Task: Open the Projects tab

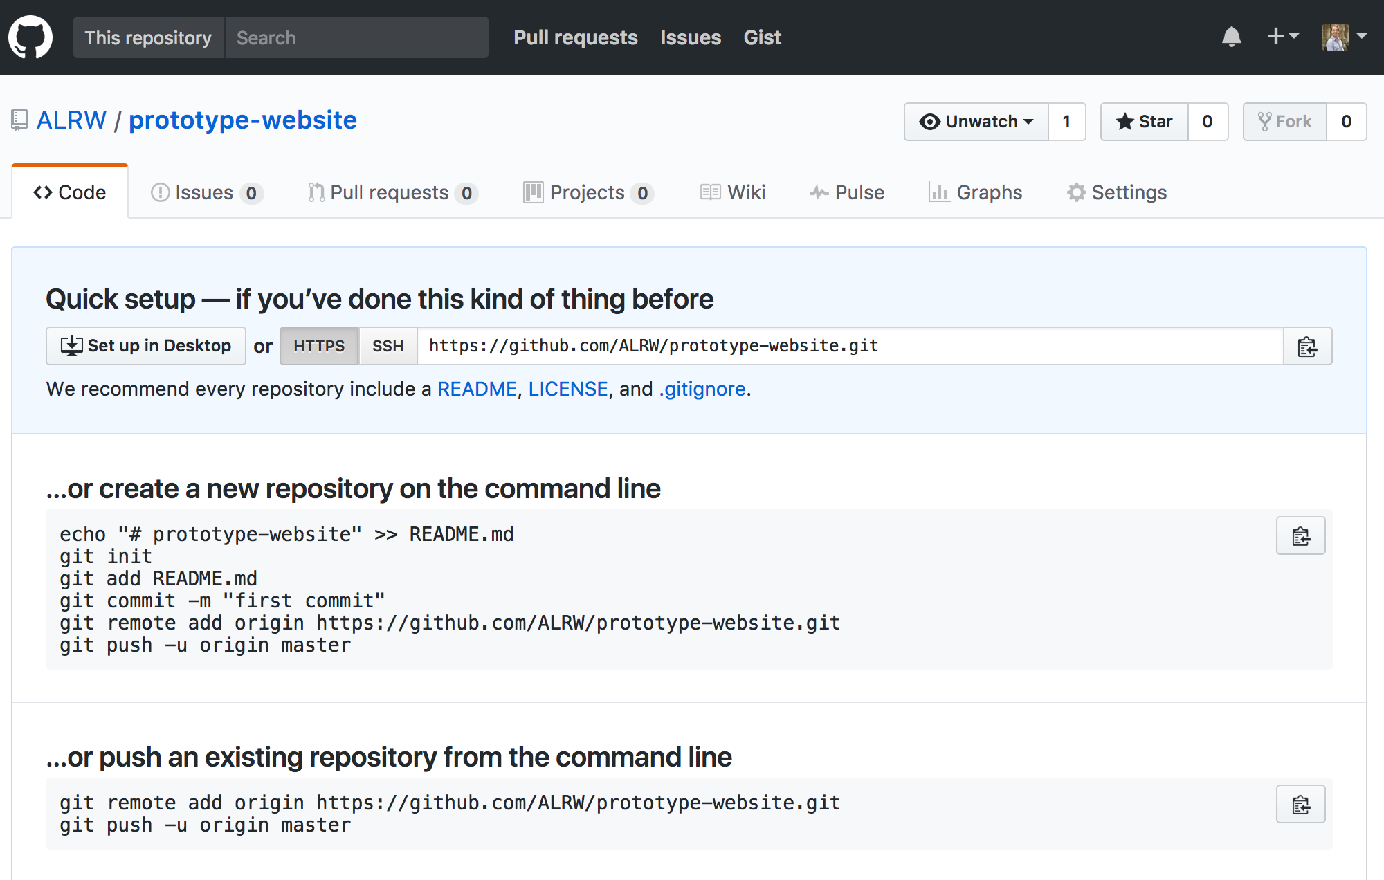Action: click(588, 192)
